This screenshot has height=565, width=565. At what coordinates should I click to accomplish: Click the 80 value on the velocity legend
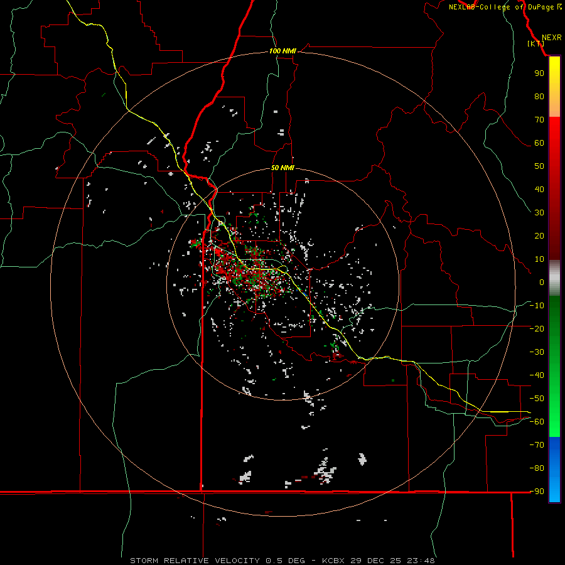tap(539, 96)
